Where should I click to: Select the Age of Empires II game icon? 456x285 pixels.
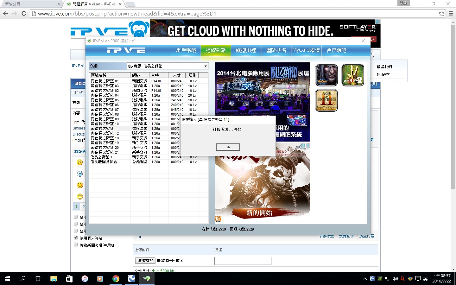point(326,100)
